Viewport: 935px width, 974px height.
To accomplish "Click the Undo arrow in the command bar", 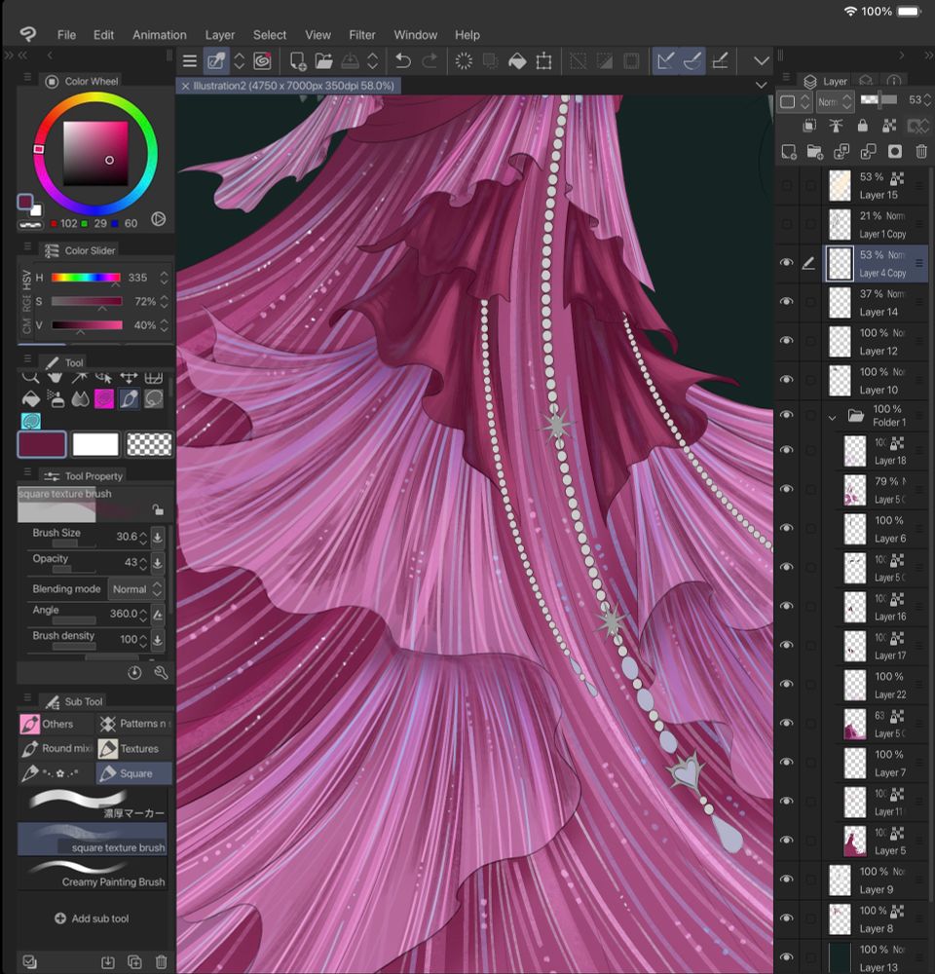I will pyautogui.click(x=402, y=61).
